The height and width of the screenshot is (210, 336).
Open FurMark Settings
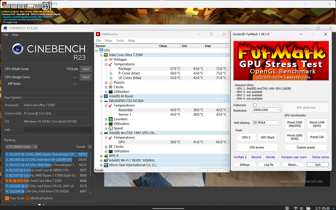[245, 165]
